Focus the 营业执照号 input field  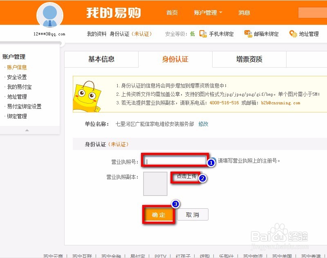pyautogui.click(x=175, y=161)
